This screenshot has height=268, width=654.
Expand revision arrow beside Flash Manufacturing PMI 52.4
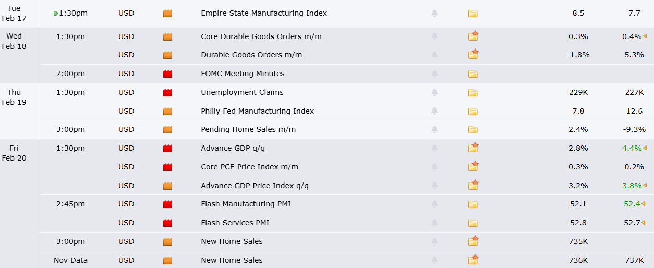(x=645, y=204)
